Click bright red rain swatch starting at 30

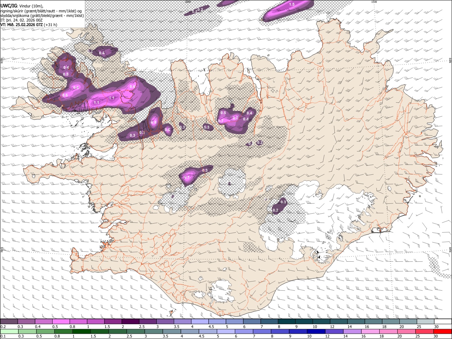pyautogui.click(x=442, y=331)
